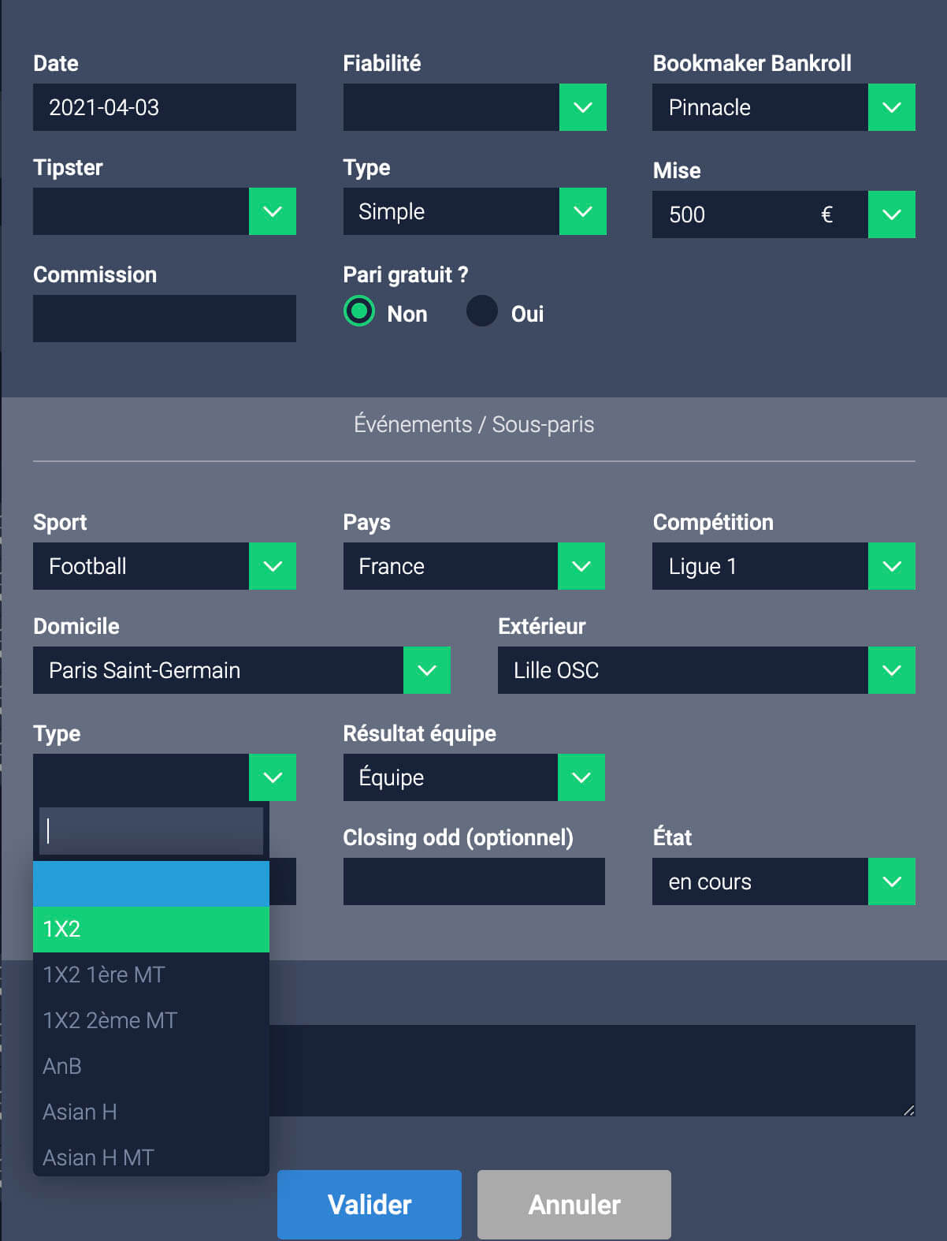Click the Extérieur Lille OSC chevron
947x1241 pixels.
pyautogui.click(x=892, y=670)
